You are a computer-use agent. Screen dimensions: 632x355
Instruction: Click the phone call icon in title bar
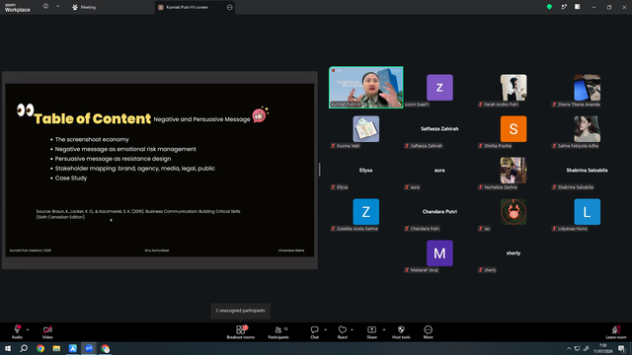pos(564,7)
